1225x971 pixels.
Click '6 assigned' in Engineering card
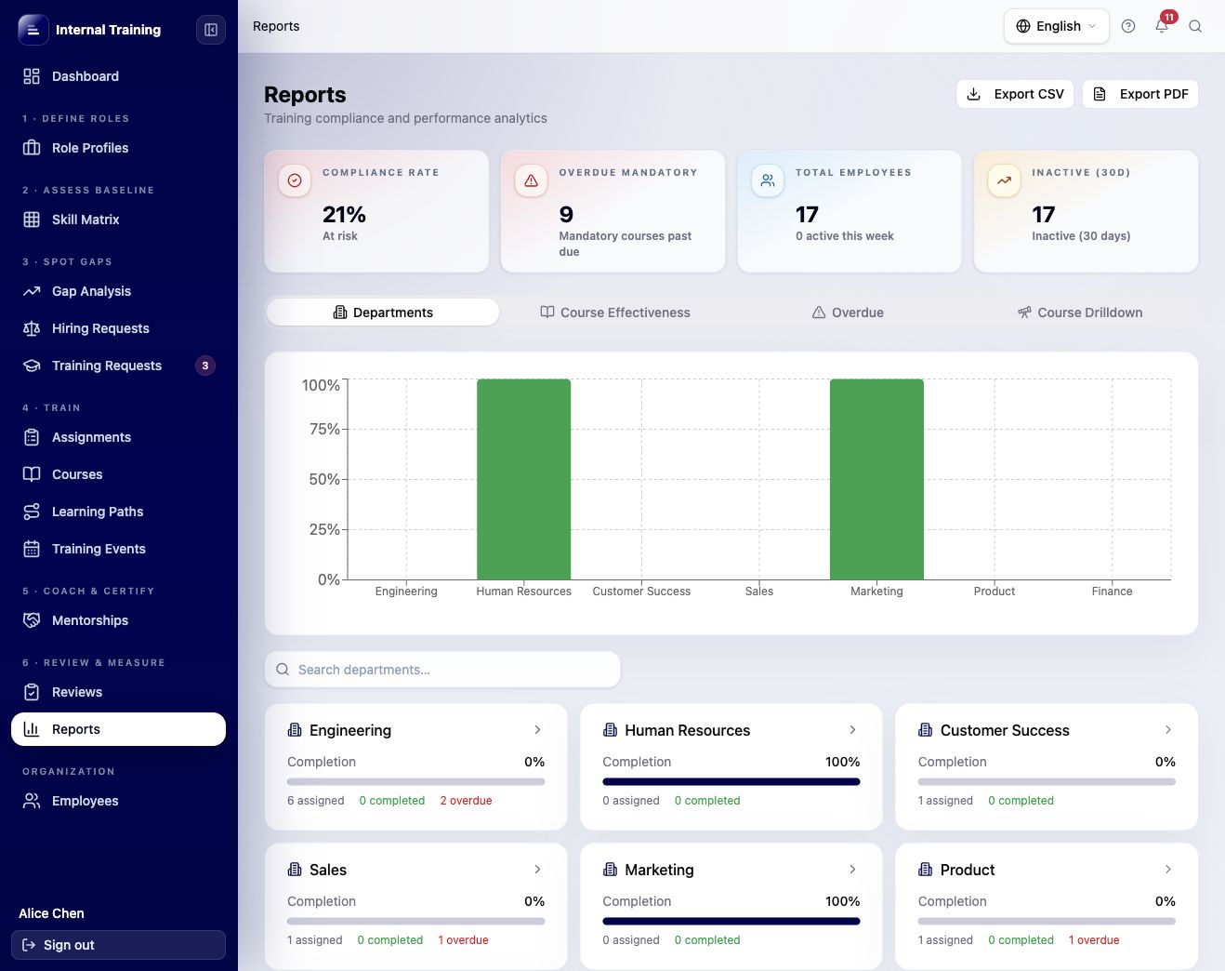point(315,801)
